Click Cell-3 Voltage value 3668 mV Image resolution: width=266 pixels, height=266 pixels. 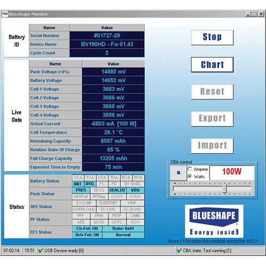(113, 106)
